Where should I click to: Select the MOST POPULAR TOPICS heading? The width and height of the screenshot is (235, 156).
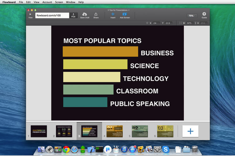102,41
